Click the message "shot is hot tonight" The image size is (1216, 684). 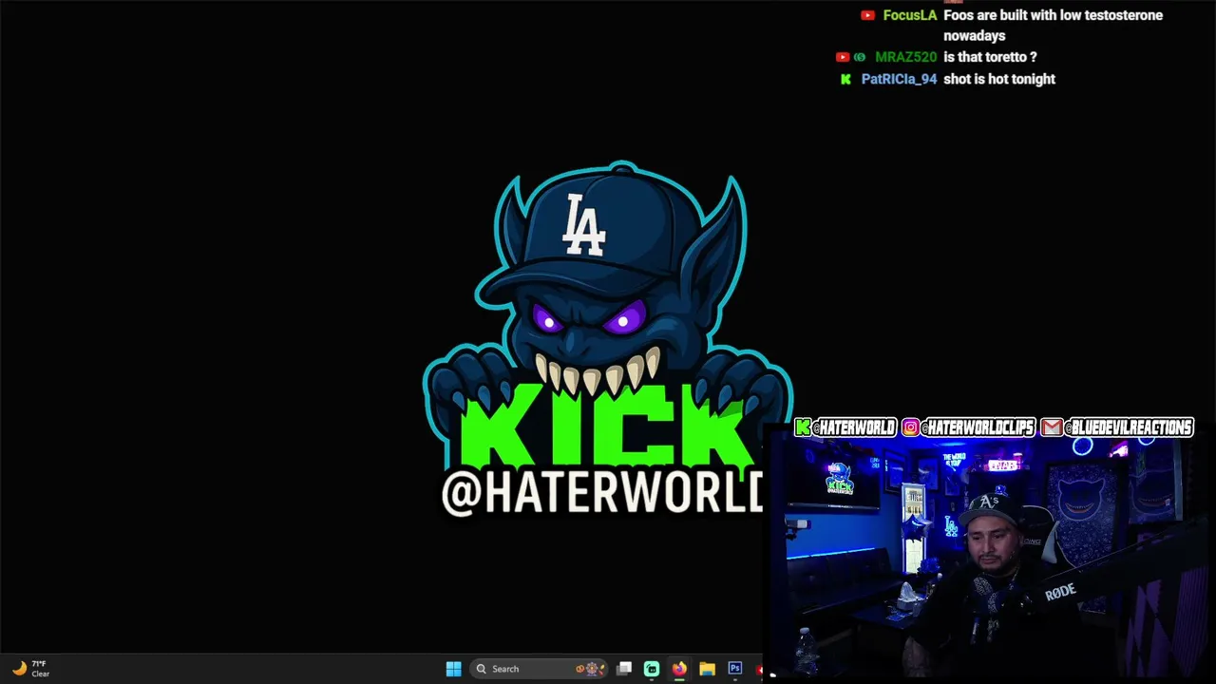(999, 79)
